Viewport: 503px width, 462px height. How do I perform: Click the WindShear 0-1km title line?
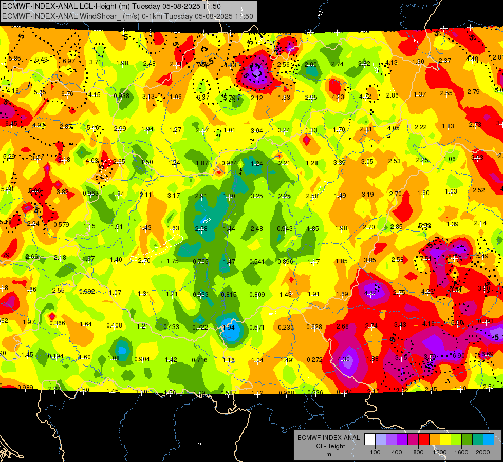127,16
